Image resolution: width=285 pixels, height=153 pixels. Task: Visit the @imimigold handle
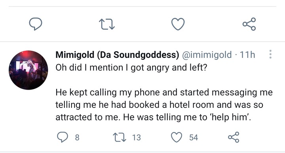(207, 55)
